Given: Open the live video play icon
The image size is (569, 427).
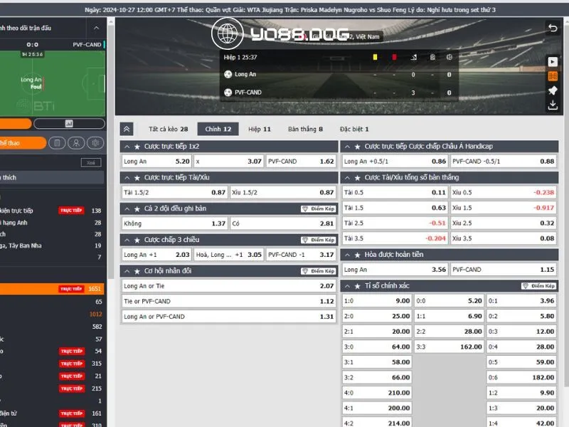Looking at the screenshot, I should pos(553,62).
